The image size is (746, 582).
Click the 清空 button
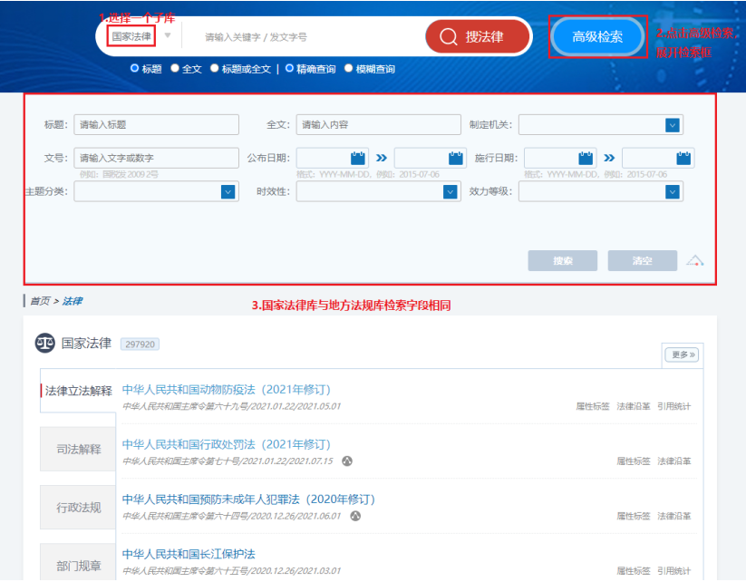tap(643, 261)
